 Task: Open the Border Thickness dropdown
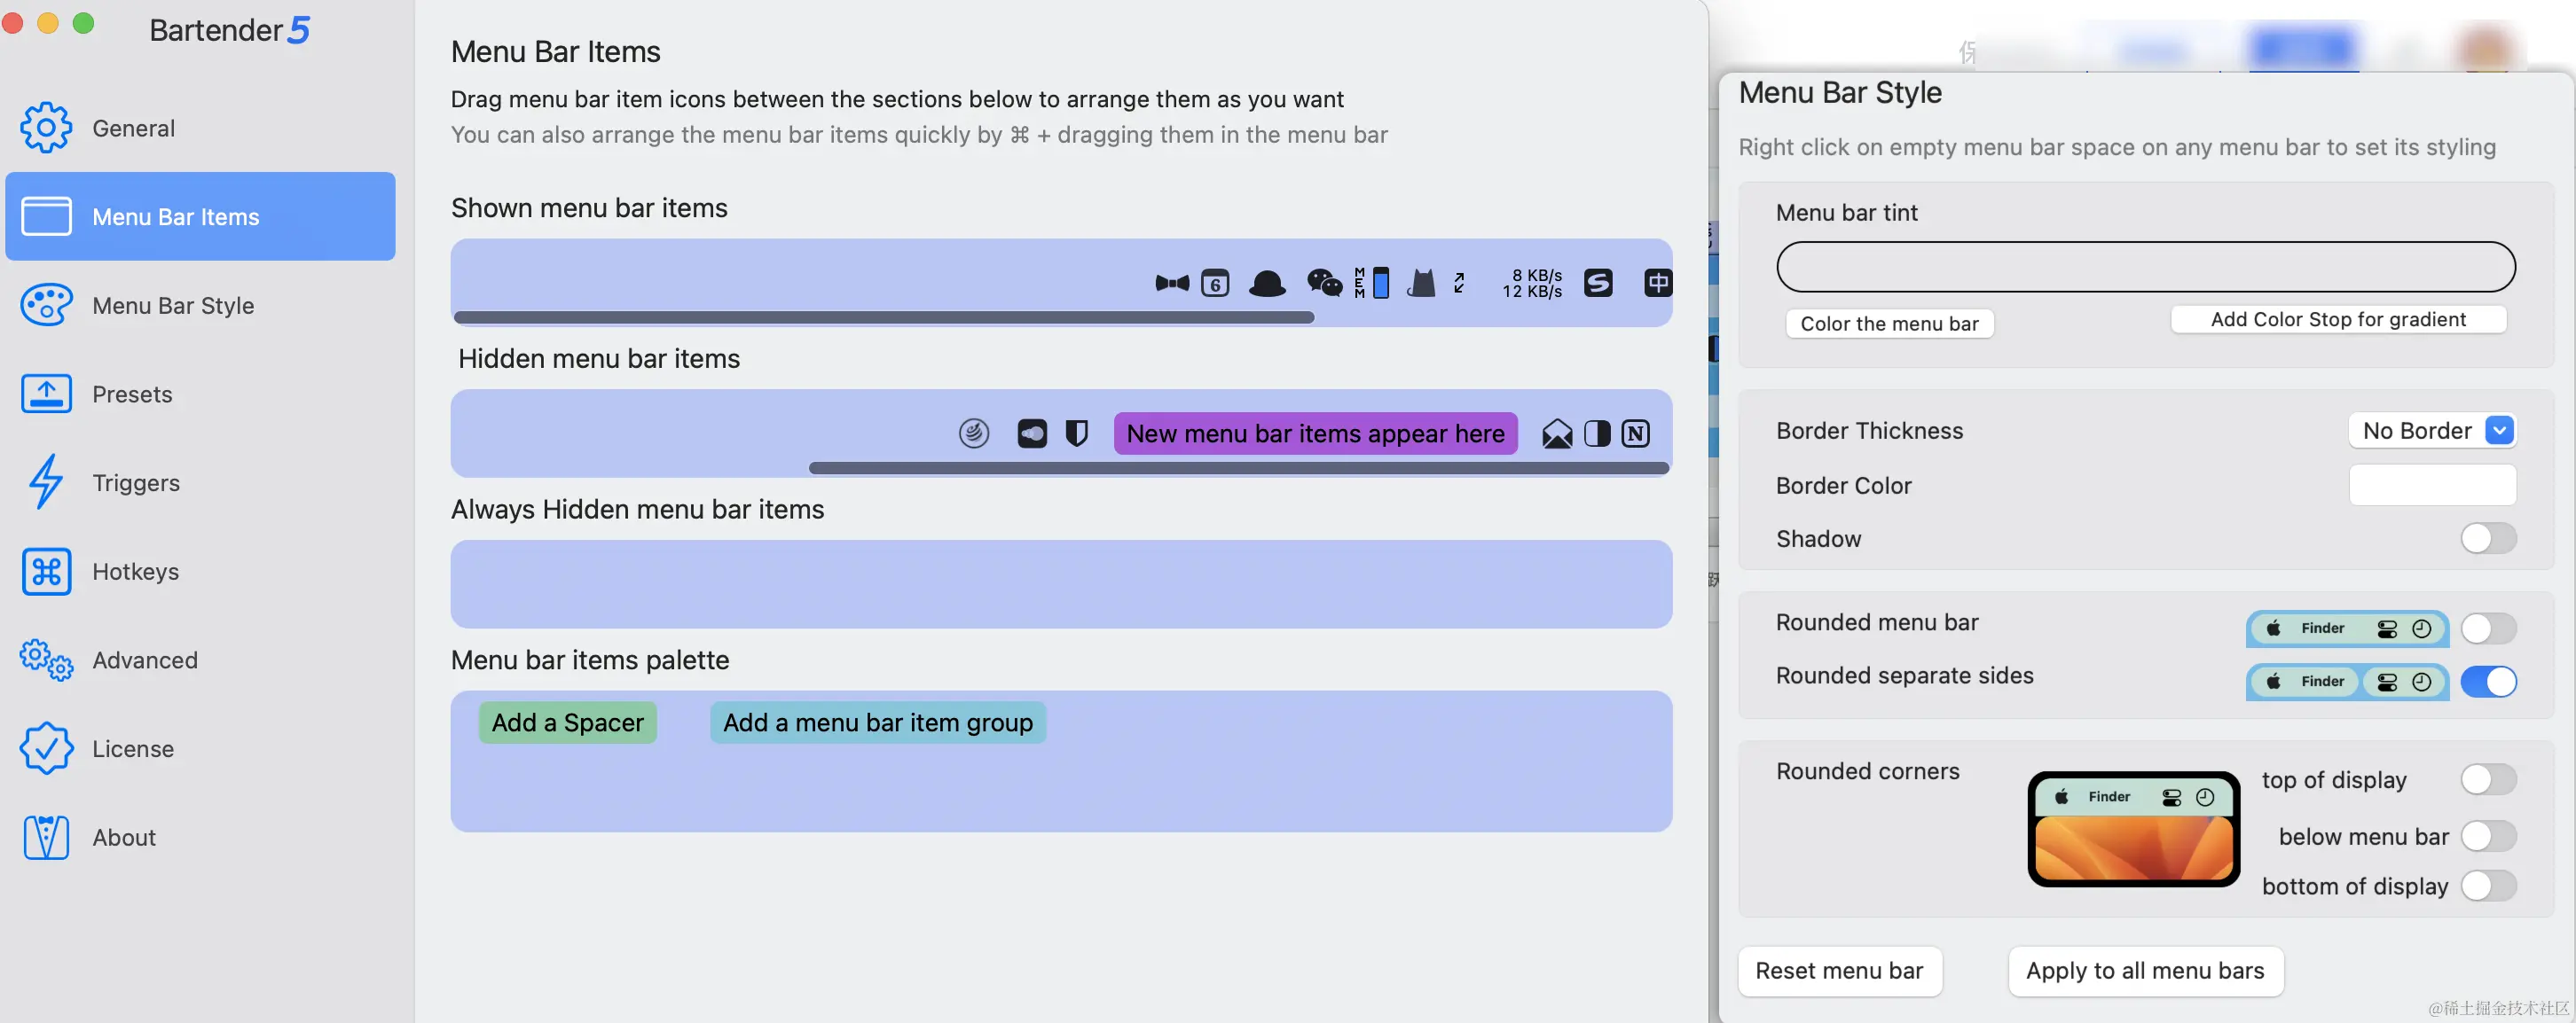(2433, 430)
